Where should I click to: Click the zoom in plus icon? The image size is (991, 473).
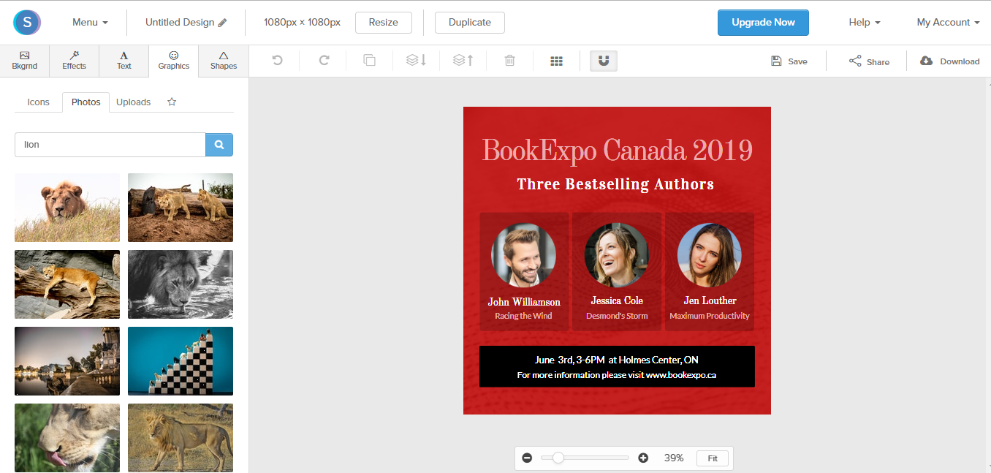pos(643,458)
